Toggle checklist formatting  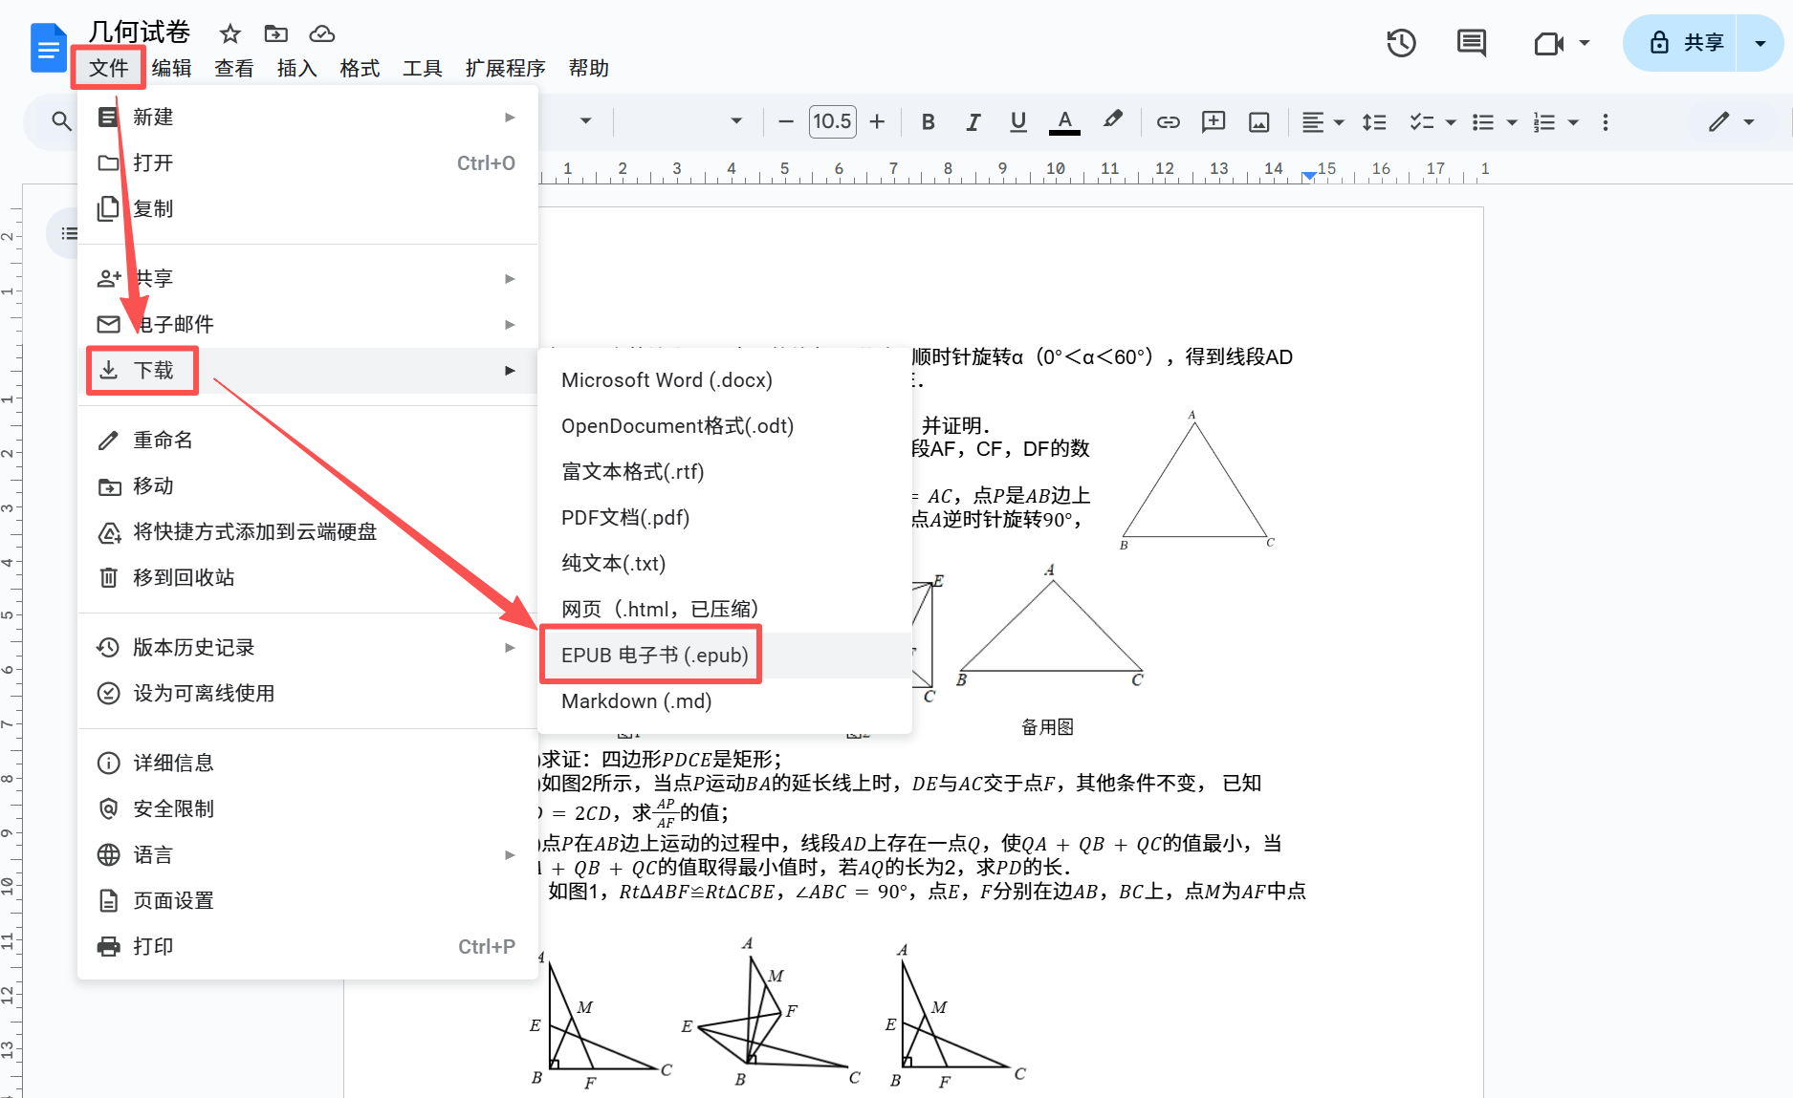[x=1421, y=121]
